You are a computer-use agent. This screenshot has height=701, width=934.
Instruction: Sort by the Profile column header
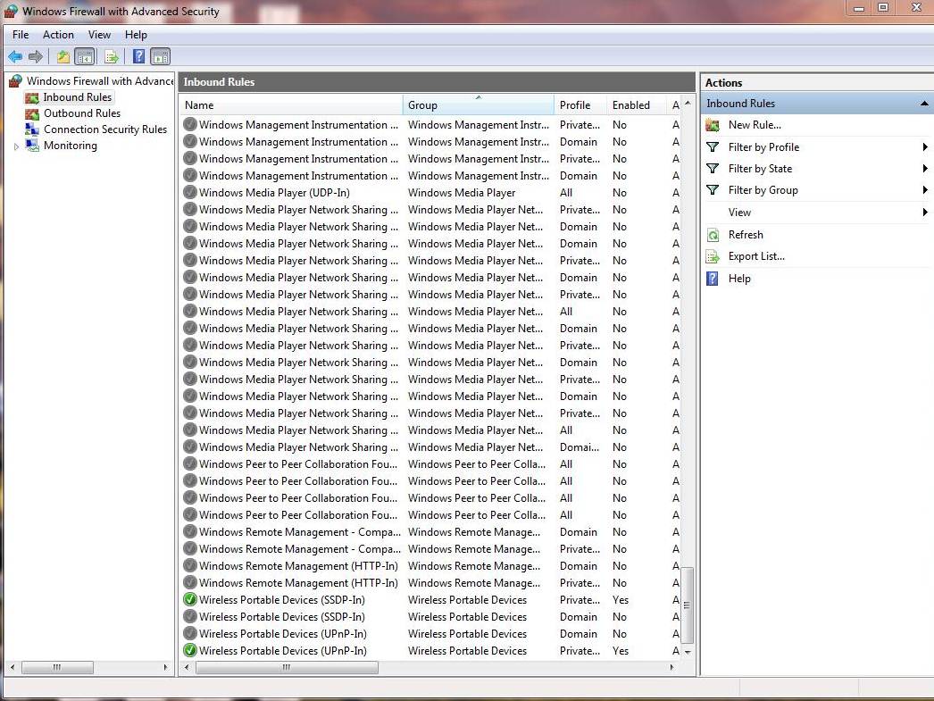[x=580, y=104]
